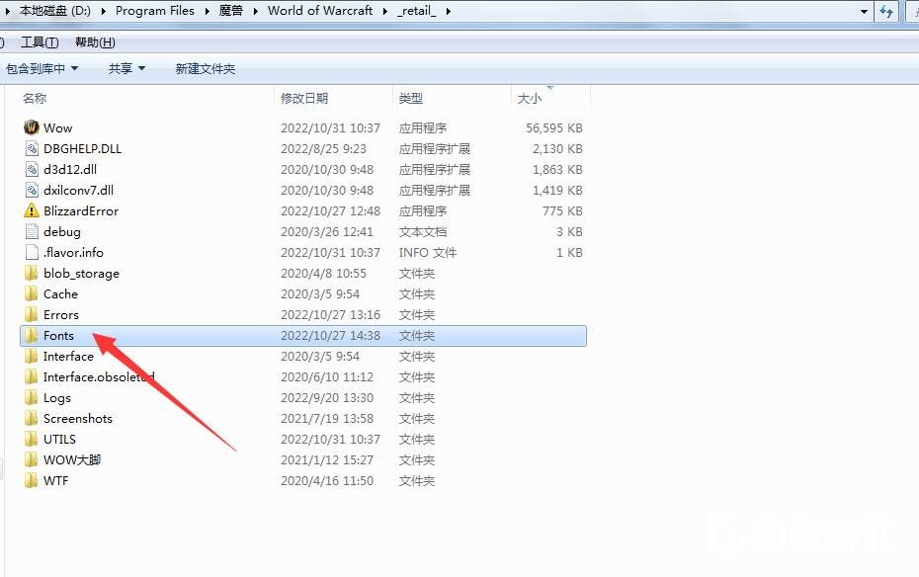This screenshot has height=577, width=919.
Task: Click the 2,130 KB size value
Action: (x=557, y=149)
